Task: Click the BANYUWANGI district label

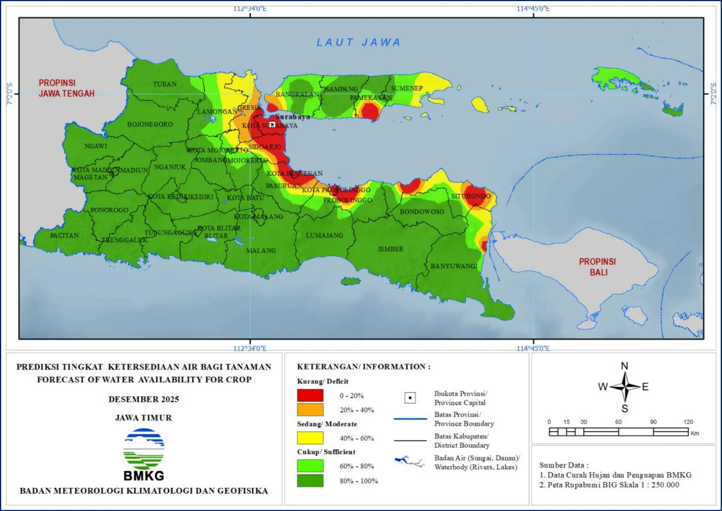Action: pos(454,266)
